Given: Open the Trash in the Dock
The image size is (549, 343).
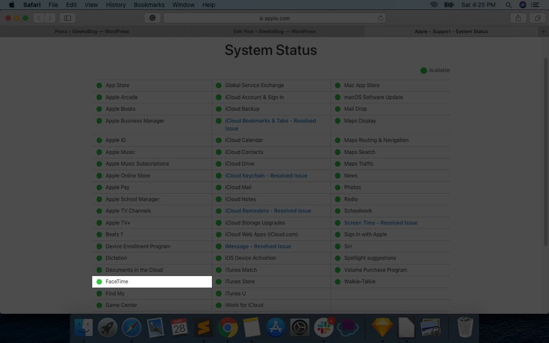Looking at the screenshot, I should [x=466, y=328].
